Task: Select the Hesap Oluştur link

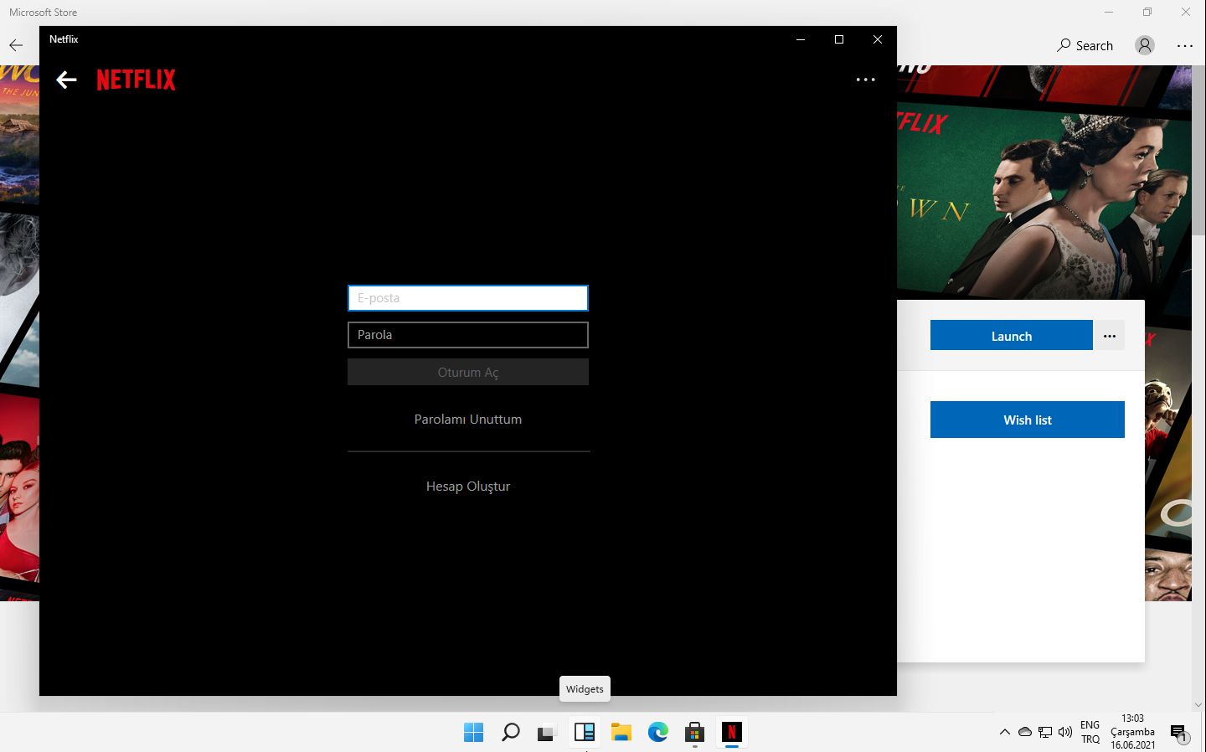Action: (468, 487)
